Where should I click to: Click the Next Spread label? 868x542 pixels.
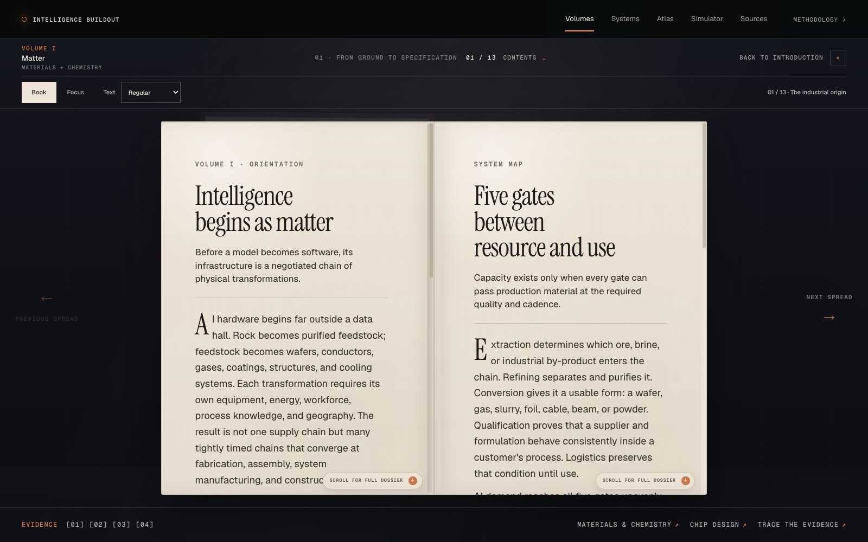(x=829, y=298)
